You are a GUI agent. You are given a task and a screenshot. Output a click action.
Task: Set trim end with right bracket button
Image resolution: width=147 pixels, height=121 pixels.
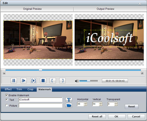point(62,81)
